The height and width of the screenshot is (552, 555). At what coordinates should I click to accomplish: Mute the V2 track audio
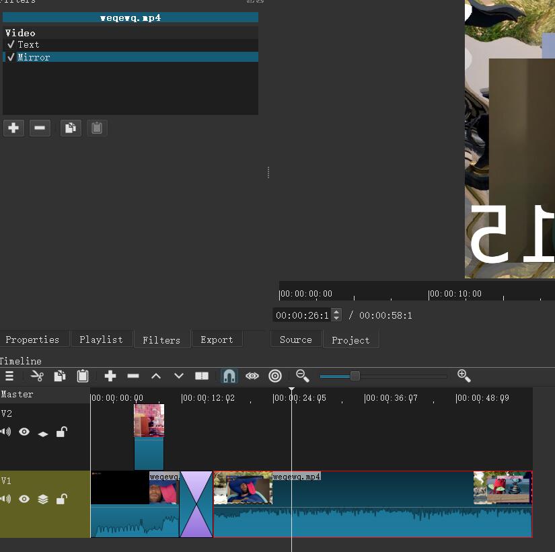(x=5, y=432)
